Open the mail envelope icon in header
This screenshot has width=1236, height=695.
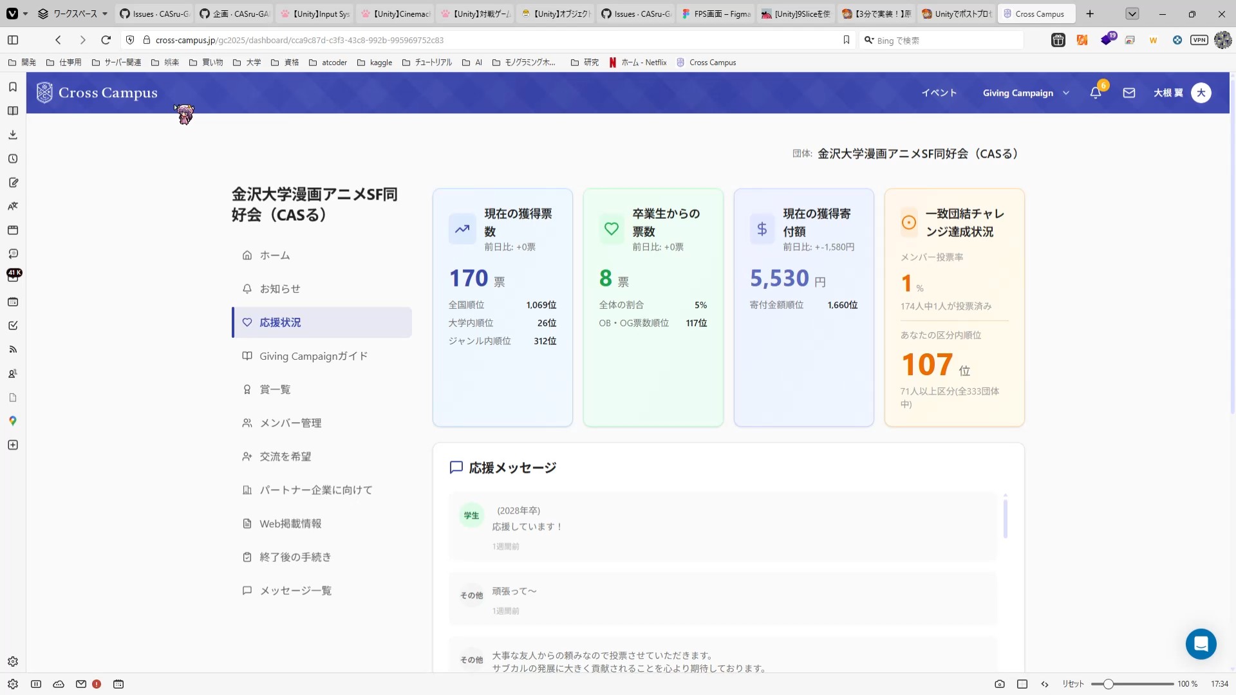tap(1128, 93)
